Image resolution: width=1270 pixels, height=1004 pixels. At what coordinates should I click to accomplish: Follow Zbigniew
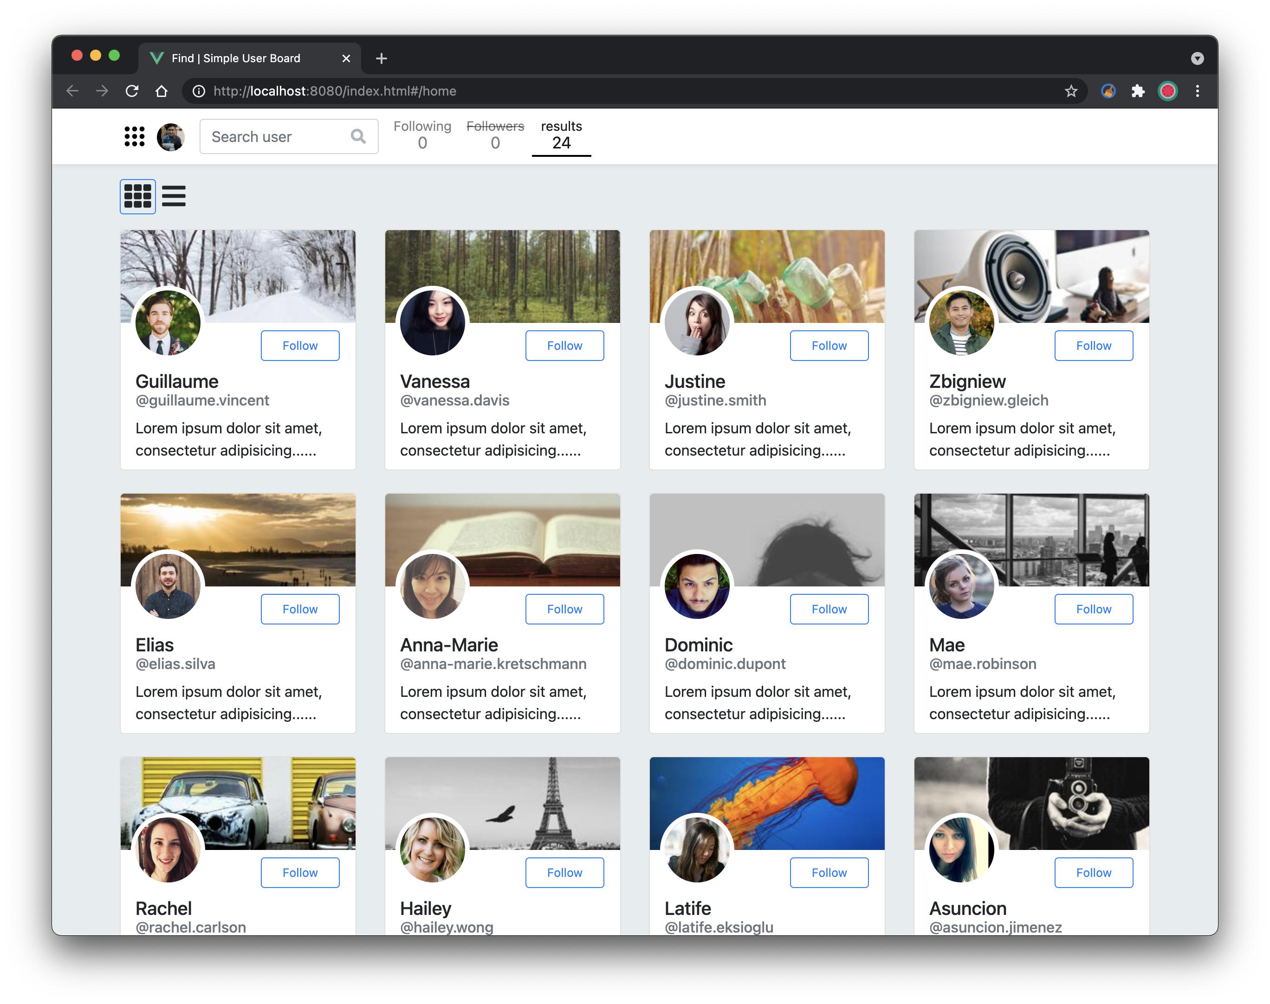(1093, 346)
